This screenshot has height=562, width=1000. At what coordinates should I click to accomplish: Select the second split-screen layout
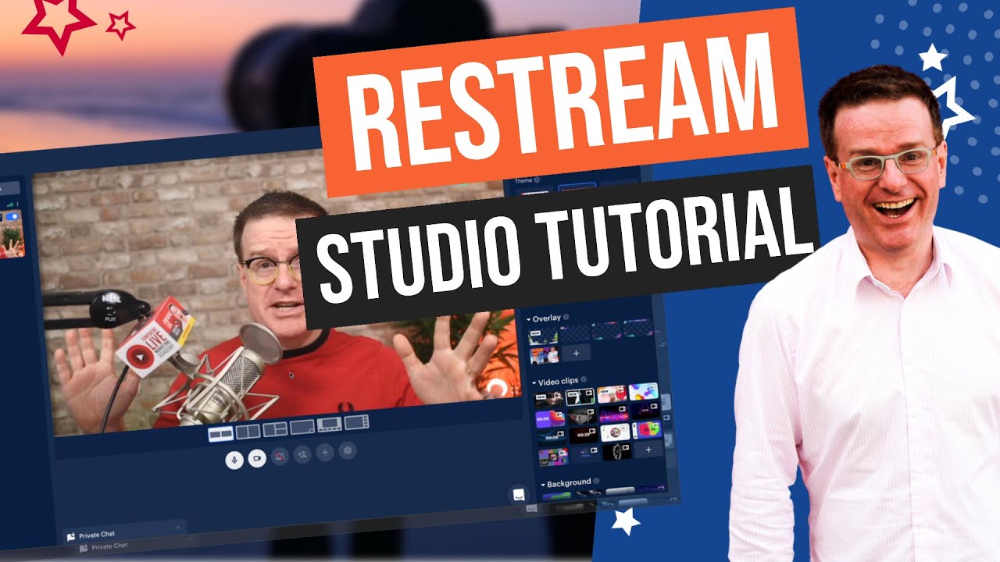(248, 432)
